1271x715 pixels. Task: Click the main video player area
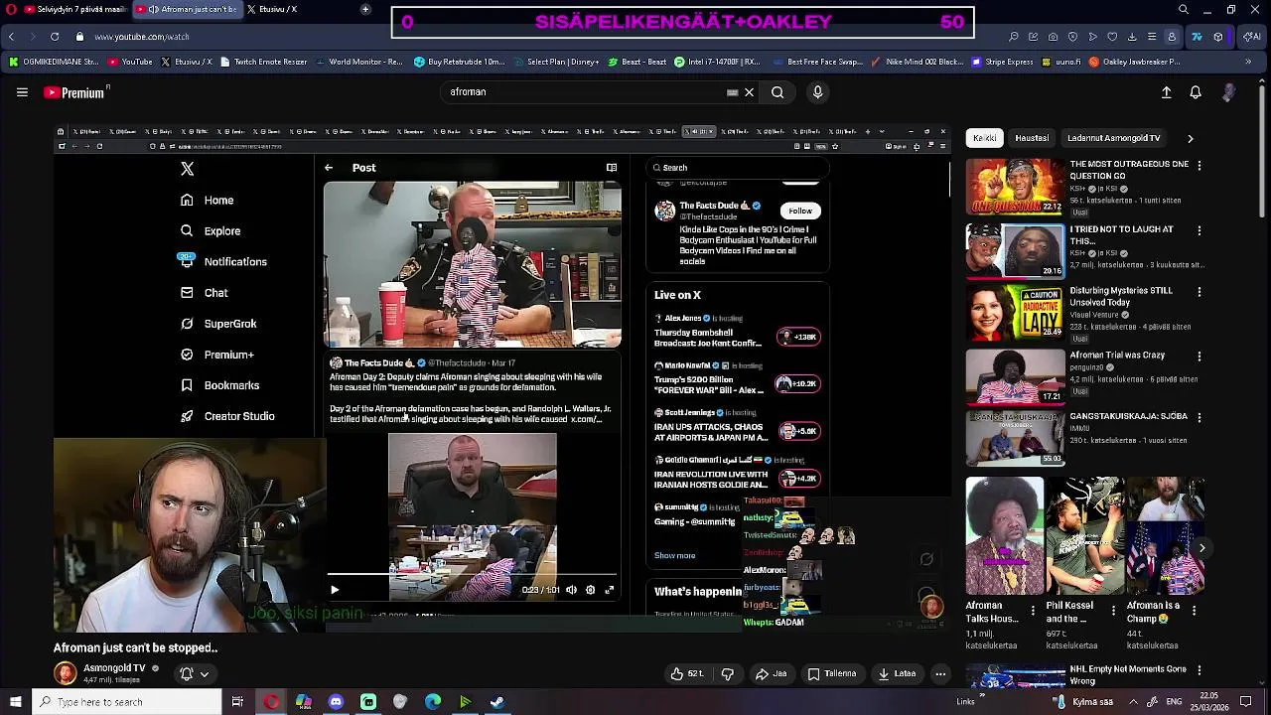coord(502,378)
